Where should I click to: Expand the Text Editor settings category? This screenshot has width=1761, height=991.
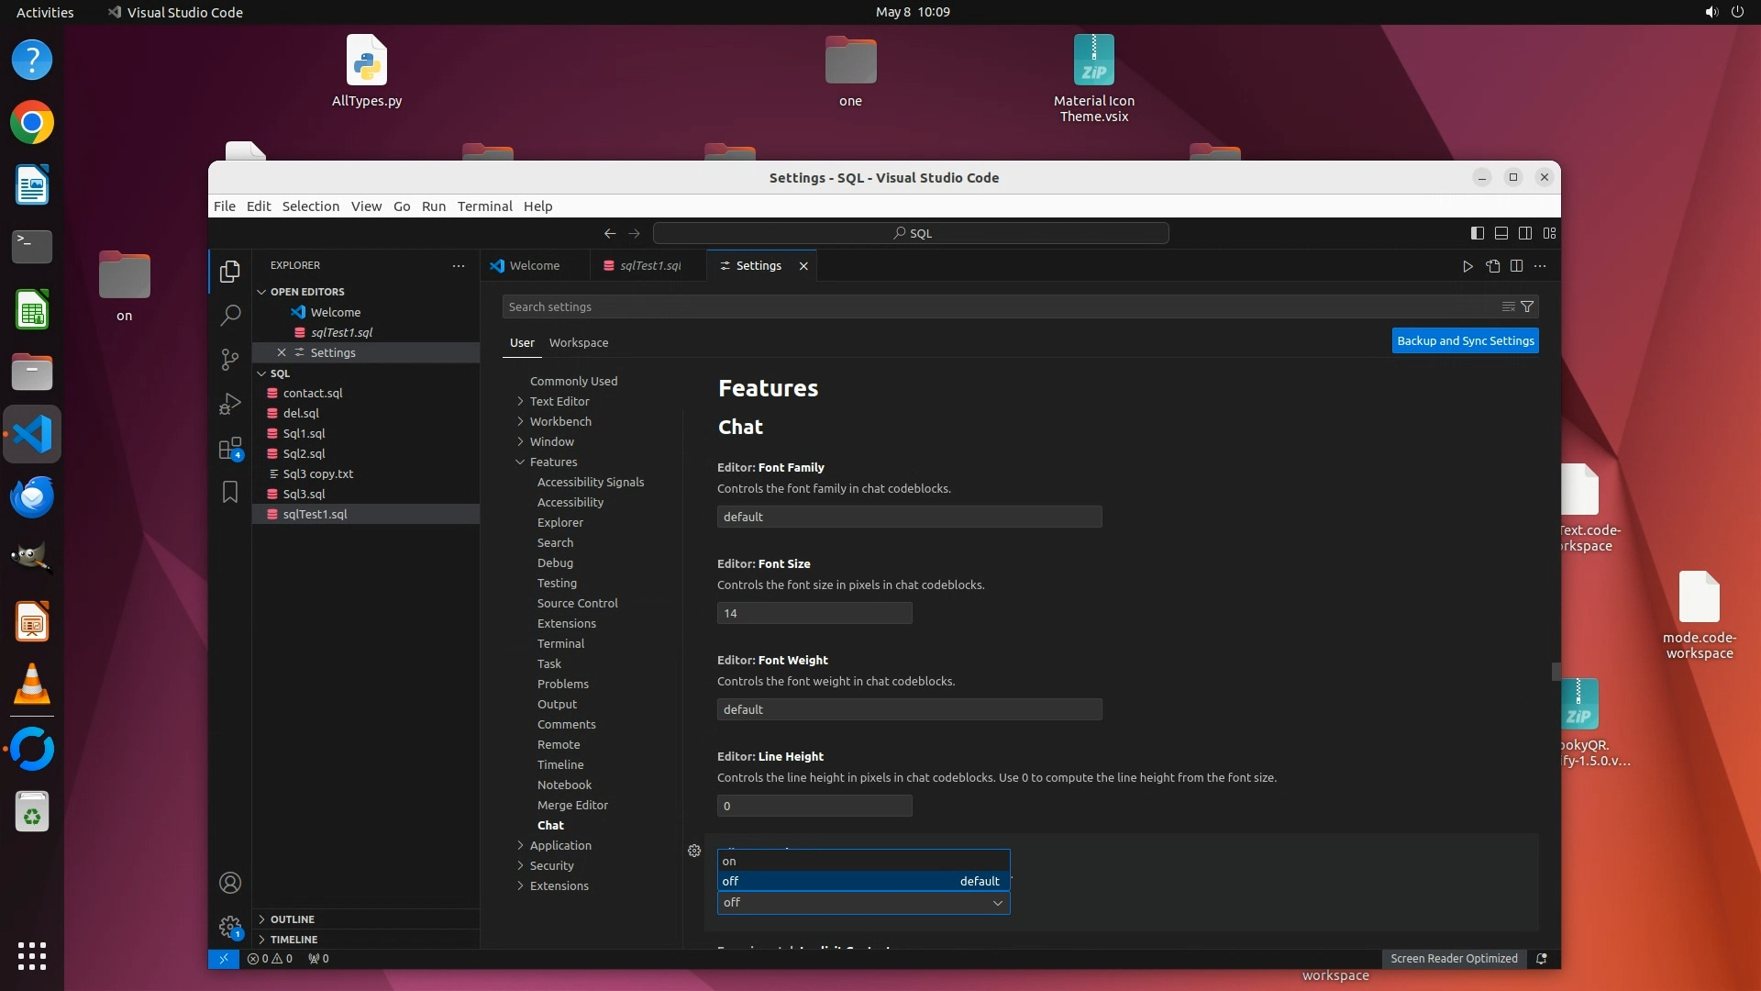coord(559,401)
